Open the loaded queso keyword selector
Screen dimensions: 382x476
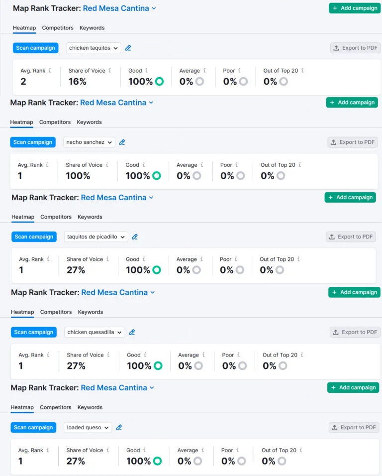(x=88, y=428)
